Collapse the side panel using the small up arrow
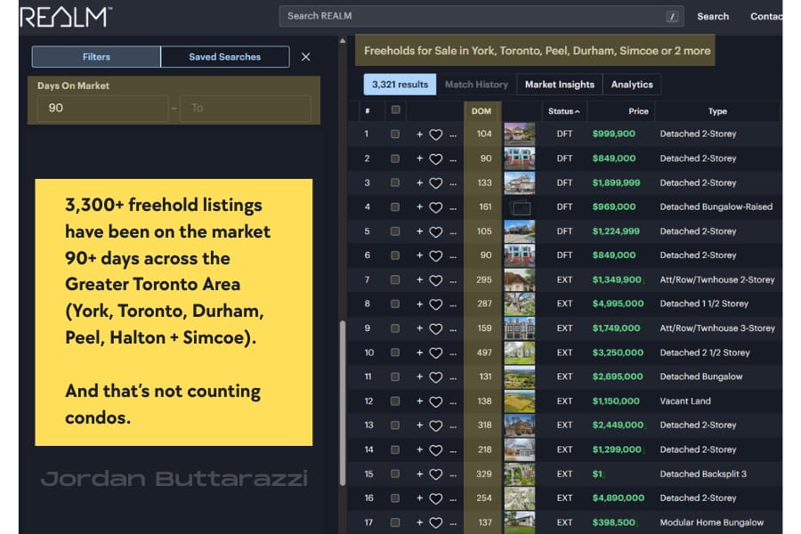This screenshot has height=534, width=801. coord(343,41)
